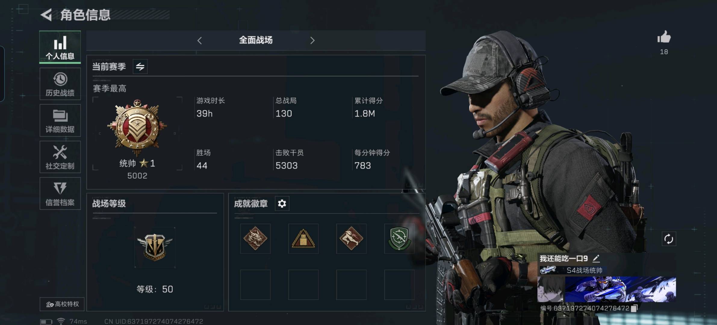Select the triangle pyramid achievement badge
This screenshot has width=717, height=325.
click(303, 239)
